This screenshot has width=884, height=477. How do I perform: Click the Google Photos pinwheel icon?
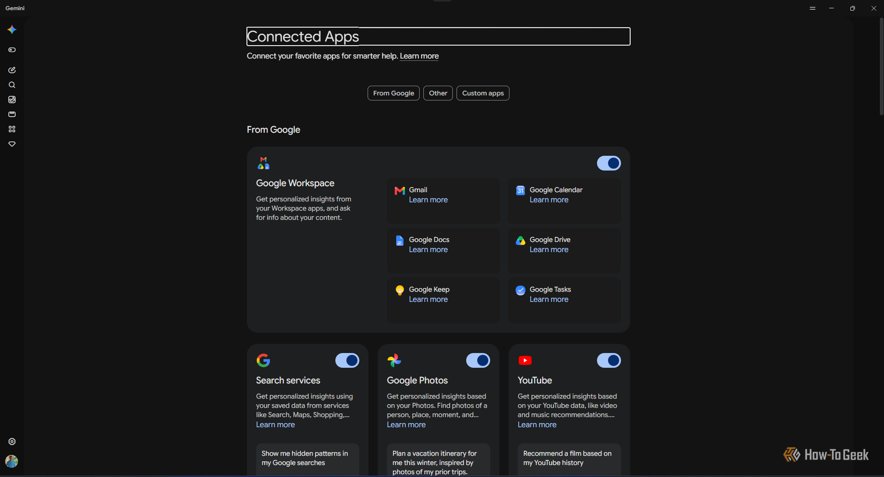(394, 360)
